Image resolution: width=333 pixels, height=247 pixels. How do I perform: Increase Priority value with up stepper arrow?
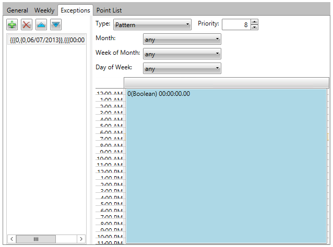coord(254,22)
